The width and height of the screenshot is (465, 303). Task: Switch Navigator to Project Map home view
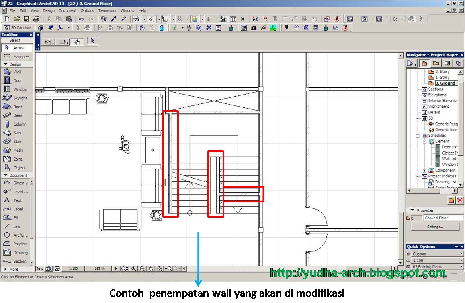[x=424, y=63]
